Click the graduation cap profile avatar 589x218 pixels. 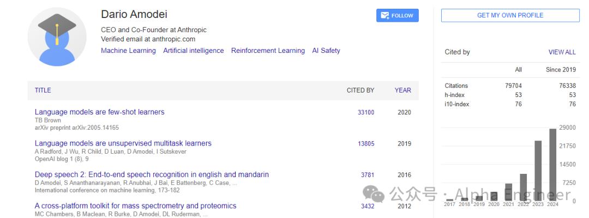click(x=57, y=37)
